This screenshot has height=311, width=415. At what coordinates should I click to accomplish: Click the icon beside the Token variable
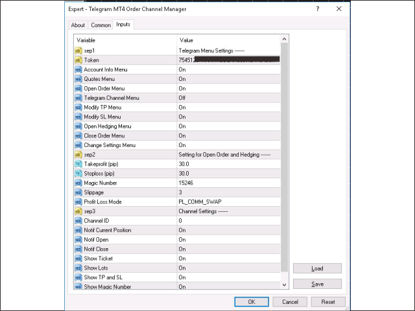point(78,60)
